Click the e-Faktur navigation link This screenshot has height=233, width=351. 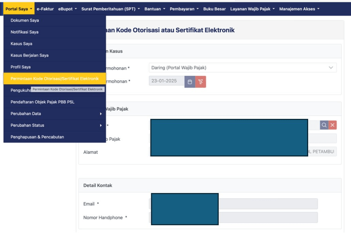click(x=45, y=9)
